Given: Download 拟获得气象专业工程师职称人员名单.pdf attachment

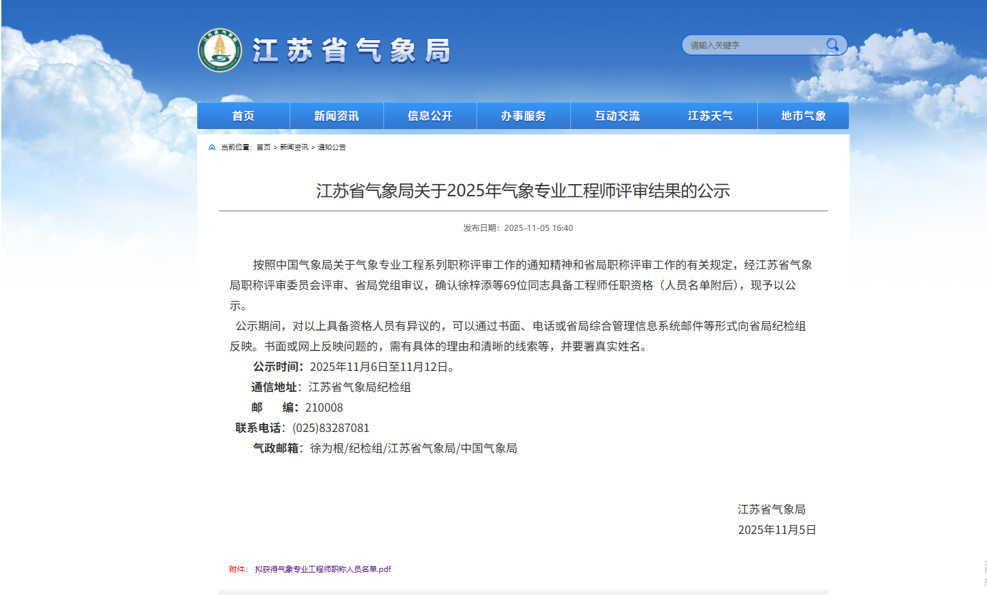Looking at the screenshot, I should point(323,569).
